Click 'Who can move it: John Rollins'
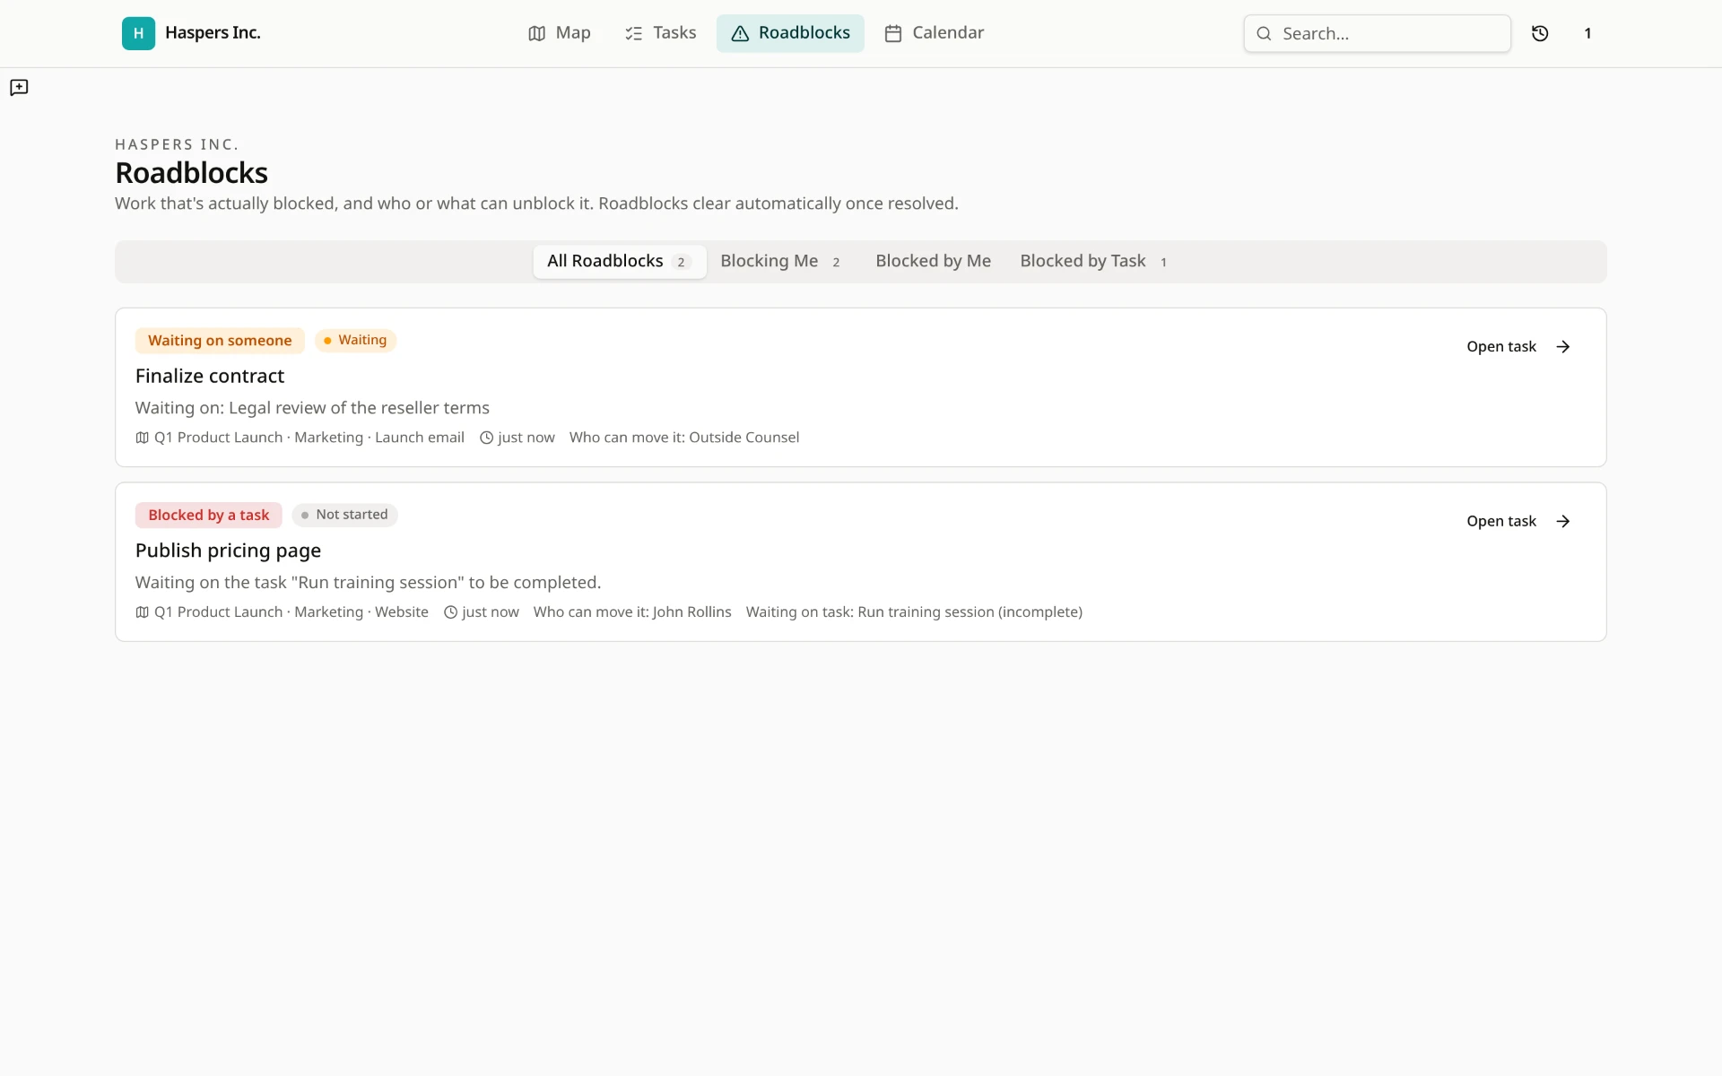The height and width of the screenshot is (1076, 1722). pyautogui.click(x=632, y=612)
